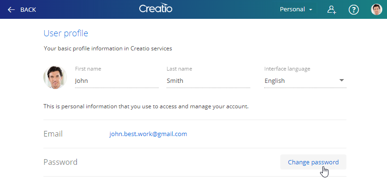Expand the arrow next to Personal
This screenshot has width=387, height=194.
point(311,9)
